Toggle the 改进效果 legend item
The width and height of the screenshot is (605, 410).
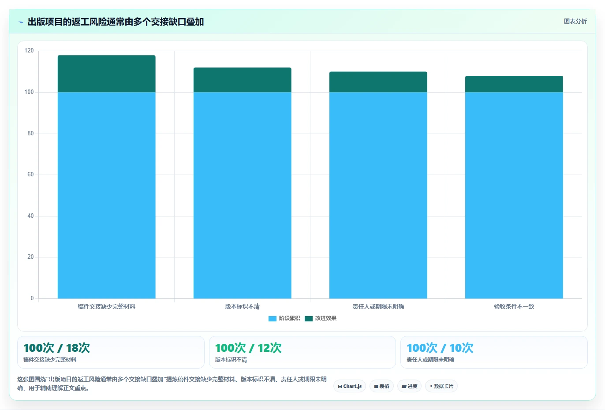[x=321, y=318]
